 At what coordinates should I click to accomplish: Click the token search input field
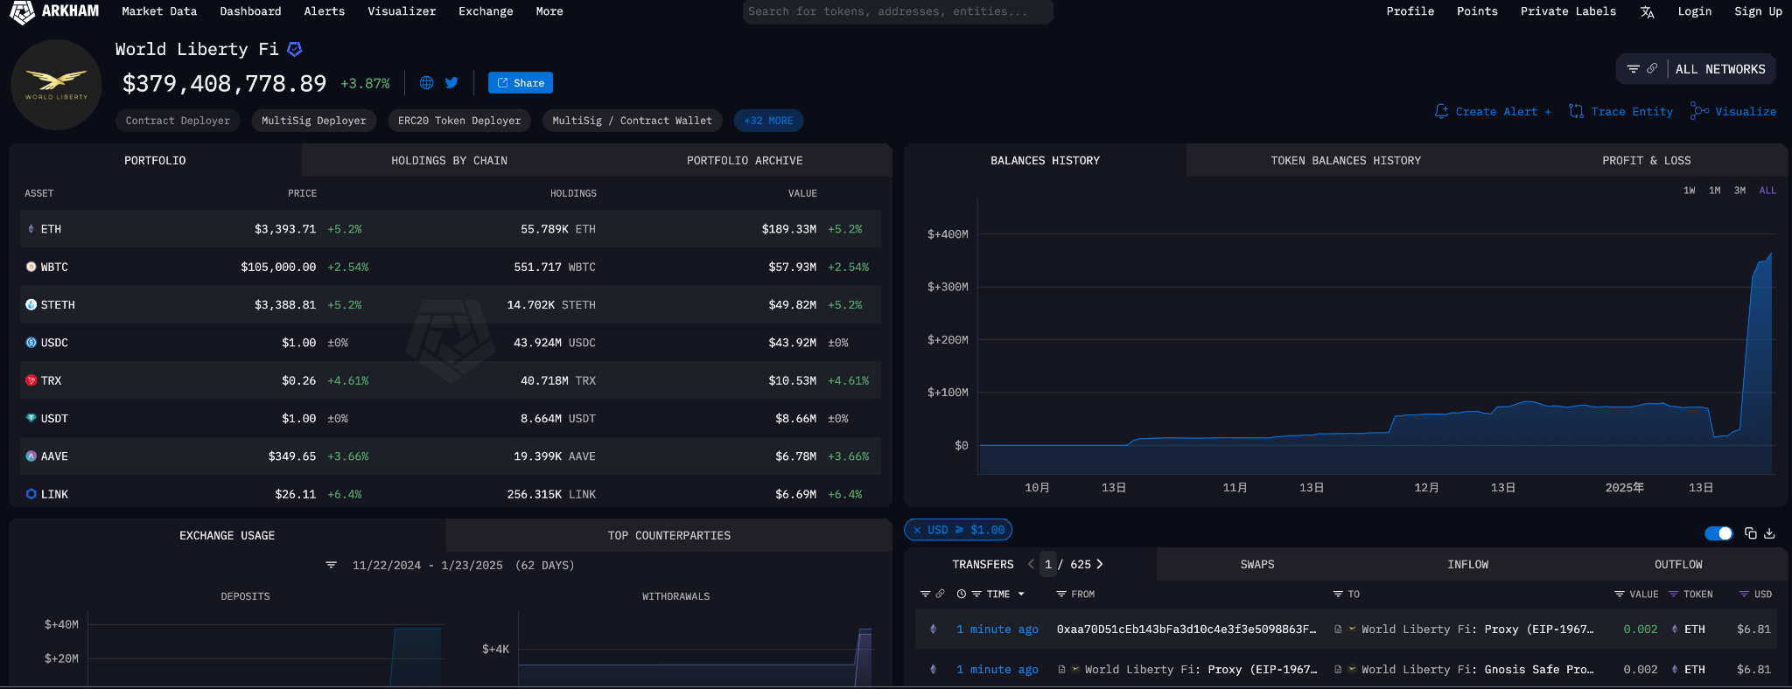click(897, 12)
